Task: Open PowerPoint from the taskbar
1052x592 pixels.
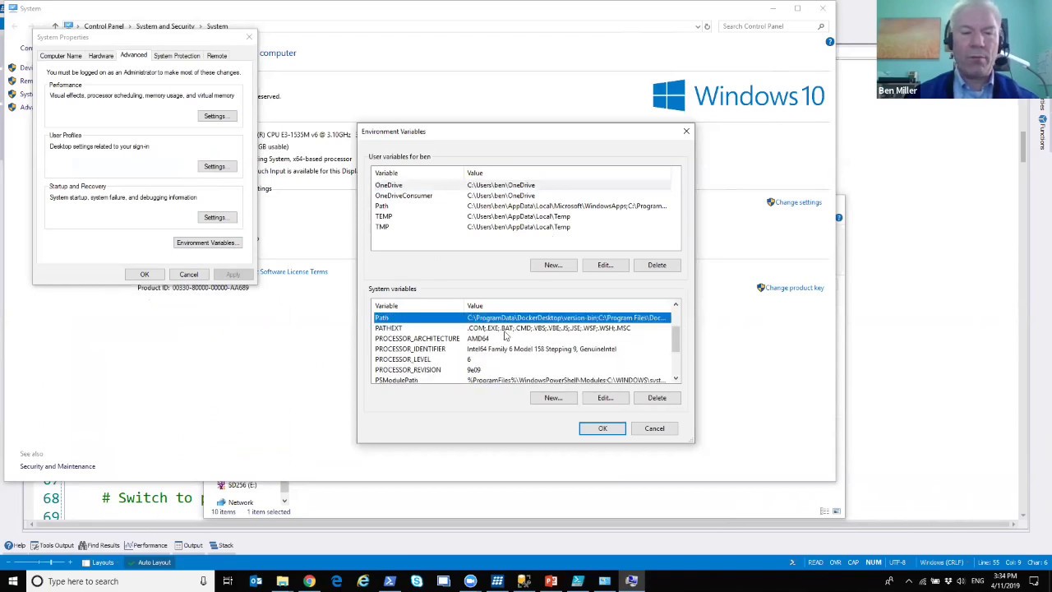Action: [551, 581]
